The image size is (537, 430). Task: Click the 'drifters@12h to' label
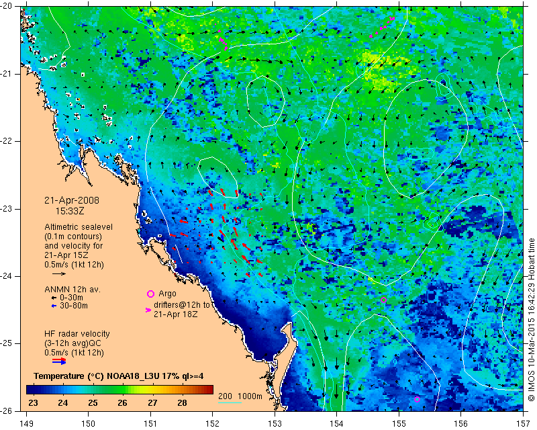[x=181, y=305]
